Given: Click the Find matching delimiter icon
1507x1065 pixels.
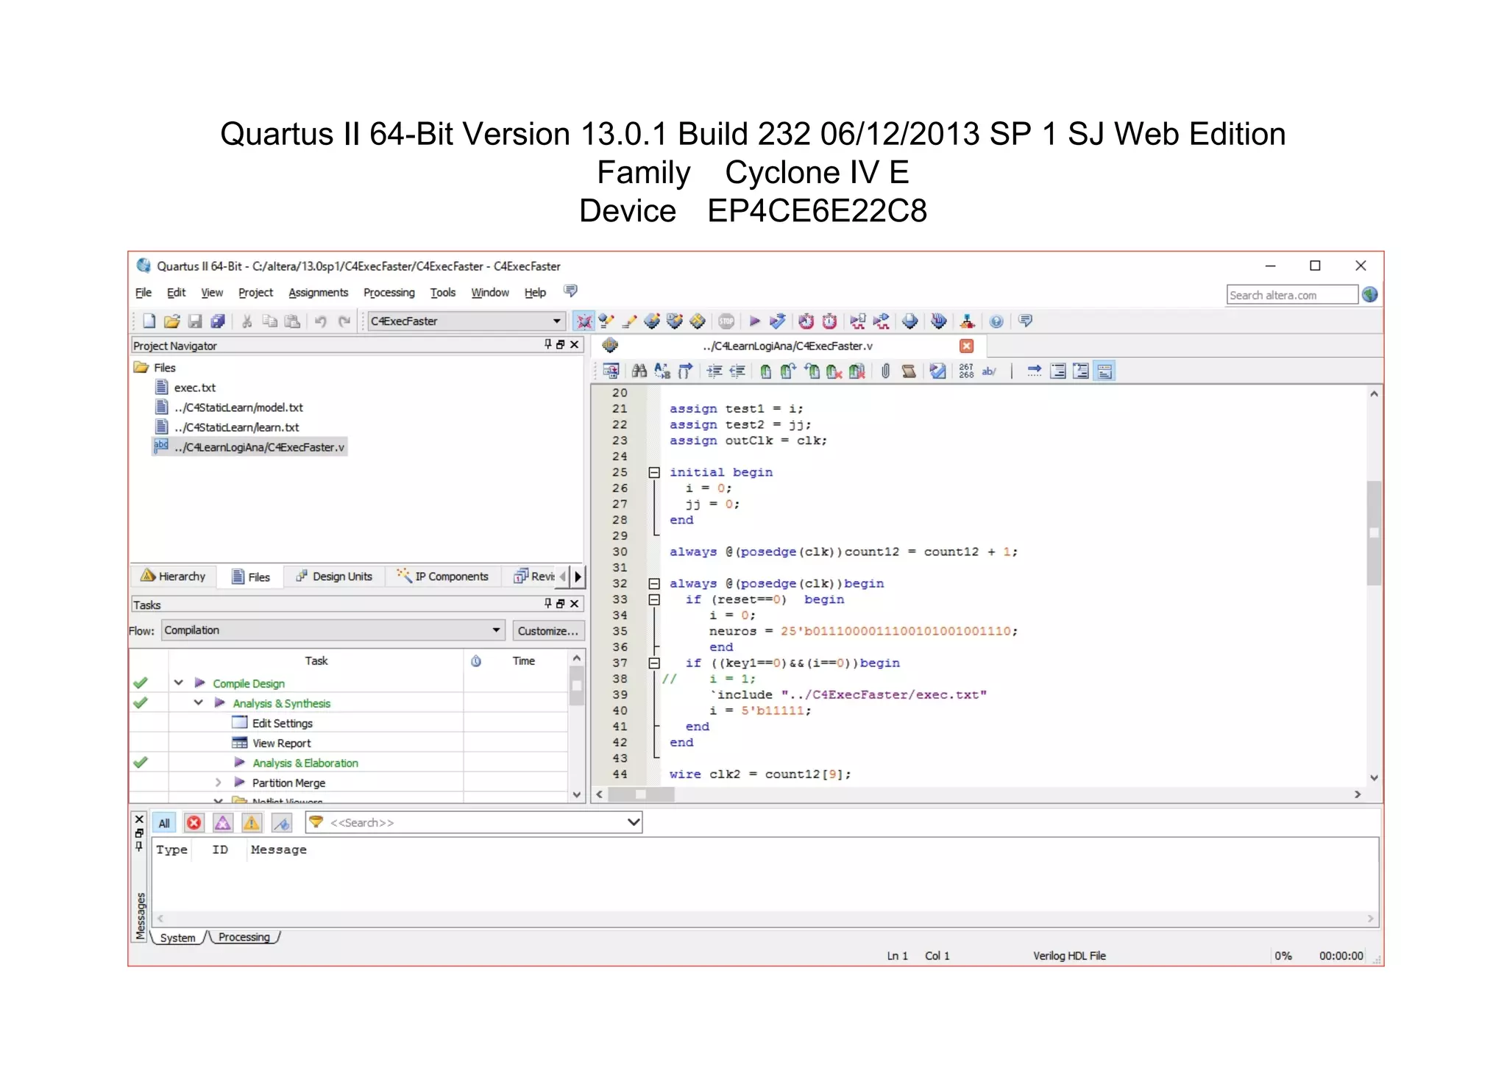Looking at the screenshot, I should coord(685,371).
